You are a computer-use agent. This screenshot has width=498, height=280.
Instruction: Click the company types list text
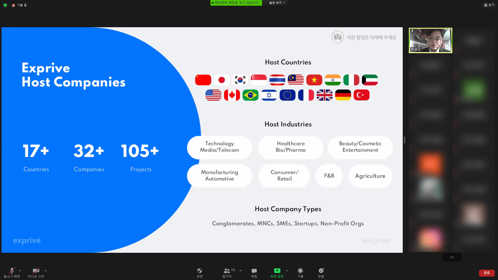(288, 223)
